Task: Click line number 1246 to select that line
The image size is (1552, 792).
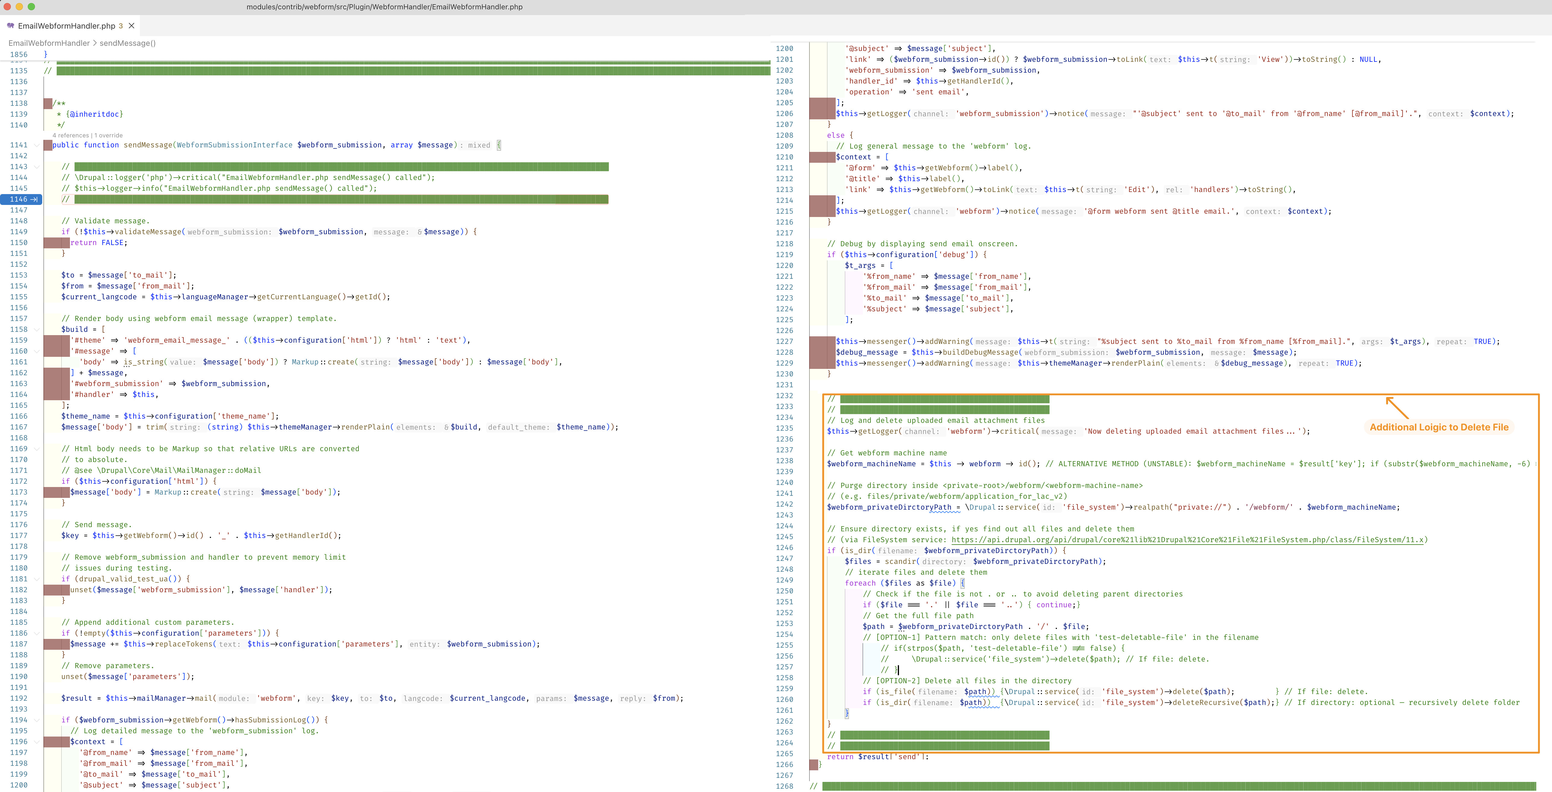Action: pyautogui.click(x=785, y=548)
